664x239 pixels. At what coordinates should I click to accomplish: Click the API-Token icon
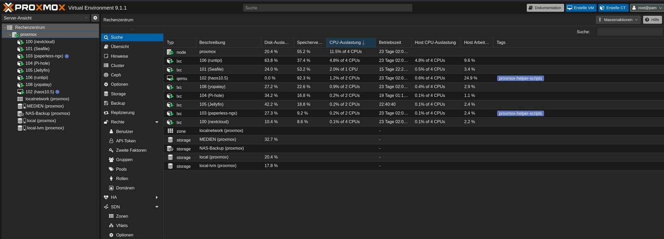pyautogui.click(x=111, y=141)
